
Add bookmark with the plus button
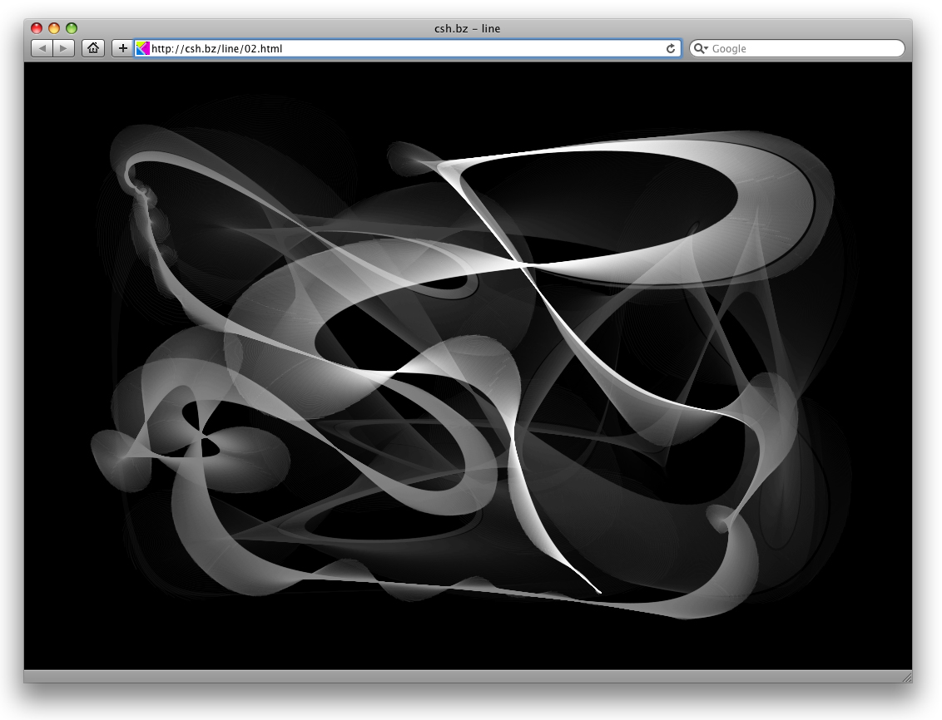pos(122,48)
